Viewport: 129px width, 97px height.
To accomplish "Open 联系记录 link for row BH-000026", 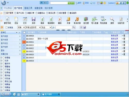I will pos(115,36).
